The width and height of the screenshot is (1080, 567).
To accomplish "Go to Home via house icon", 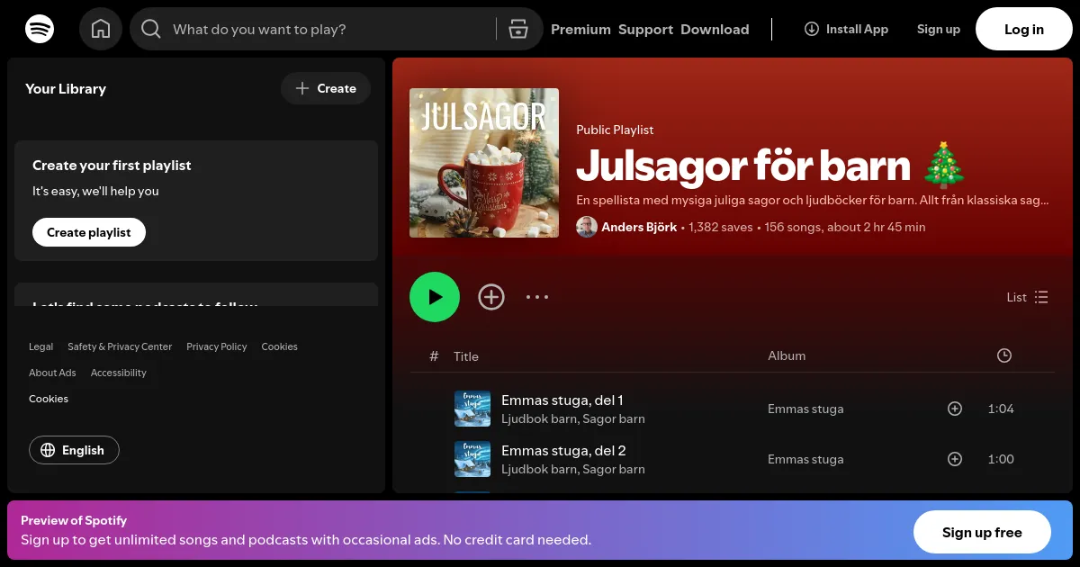I will (x=101, y=29).
